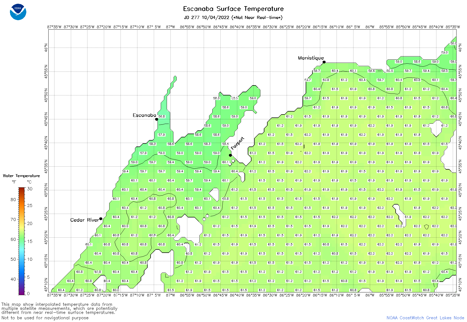
Task: Click the 40 Fahrenheit legend tick
Action: (x=13, y=279)
